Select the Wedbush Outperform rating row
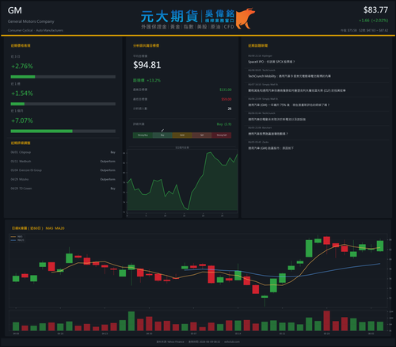This screenshot has width=396, height=347. pos(63,161)
